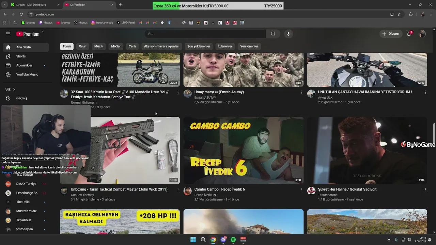This screenshot has height=245, width=436.
Task: Open LSPD Panel bookmark
Action: pyautogui.click(x=126, y=23)
